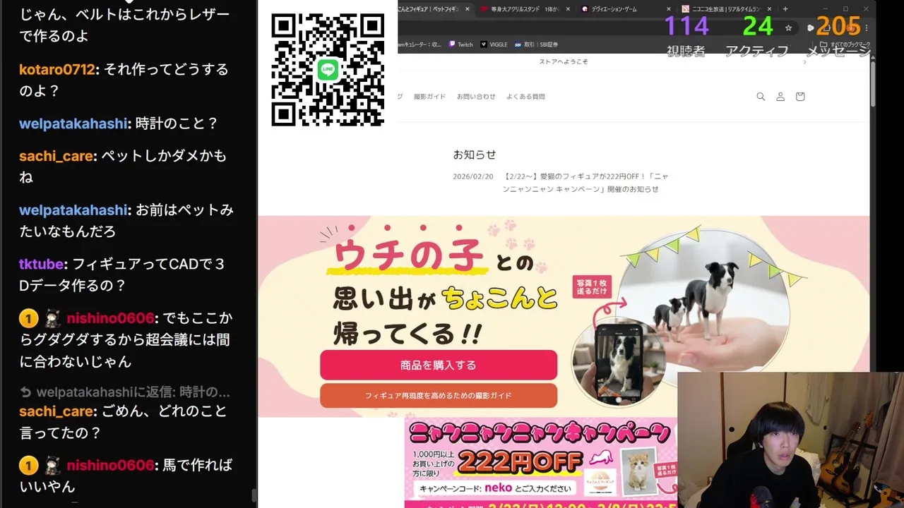Click the avatar icon beside 馬で作れば message
The height and width of the screenshot is (508, 904).
coord(51,466)
